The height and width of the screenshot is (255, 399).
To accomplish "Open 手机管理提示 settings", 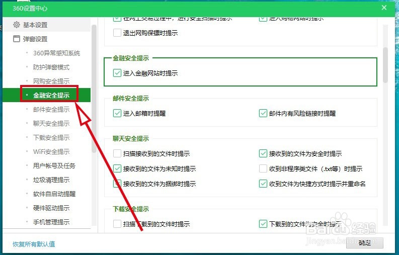I will 51,222.
